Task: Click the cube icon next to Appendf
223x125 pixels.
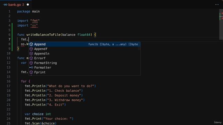Action: click(x=31, y=49)
